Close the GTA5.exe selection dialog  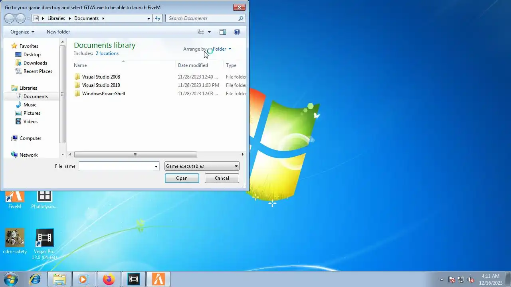coord(239,7)
